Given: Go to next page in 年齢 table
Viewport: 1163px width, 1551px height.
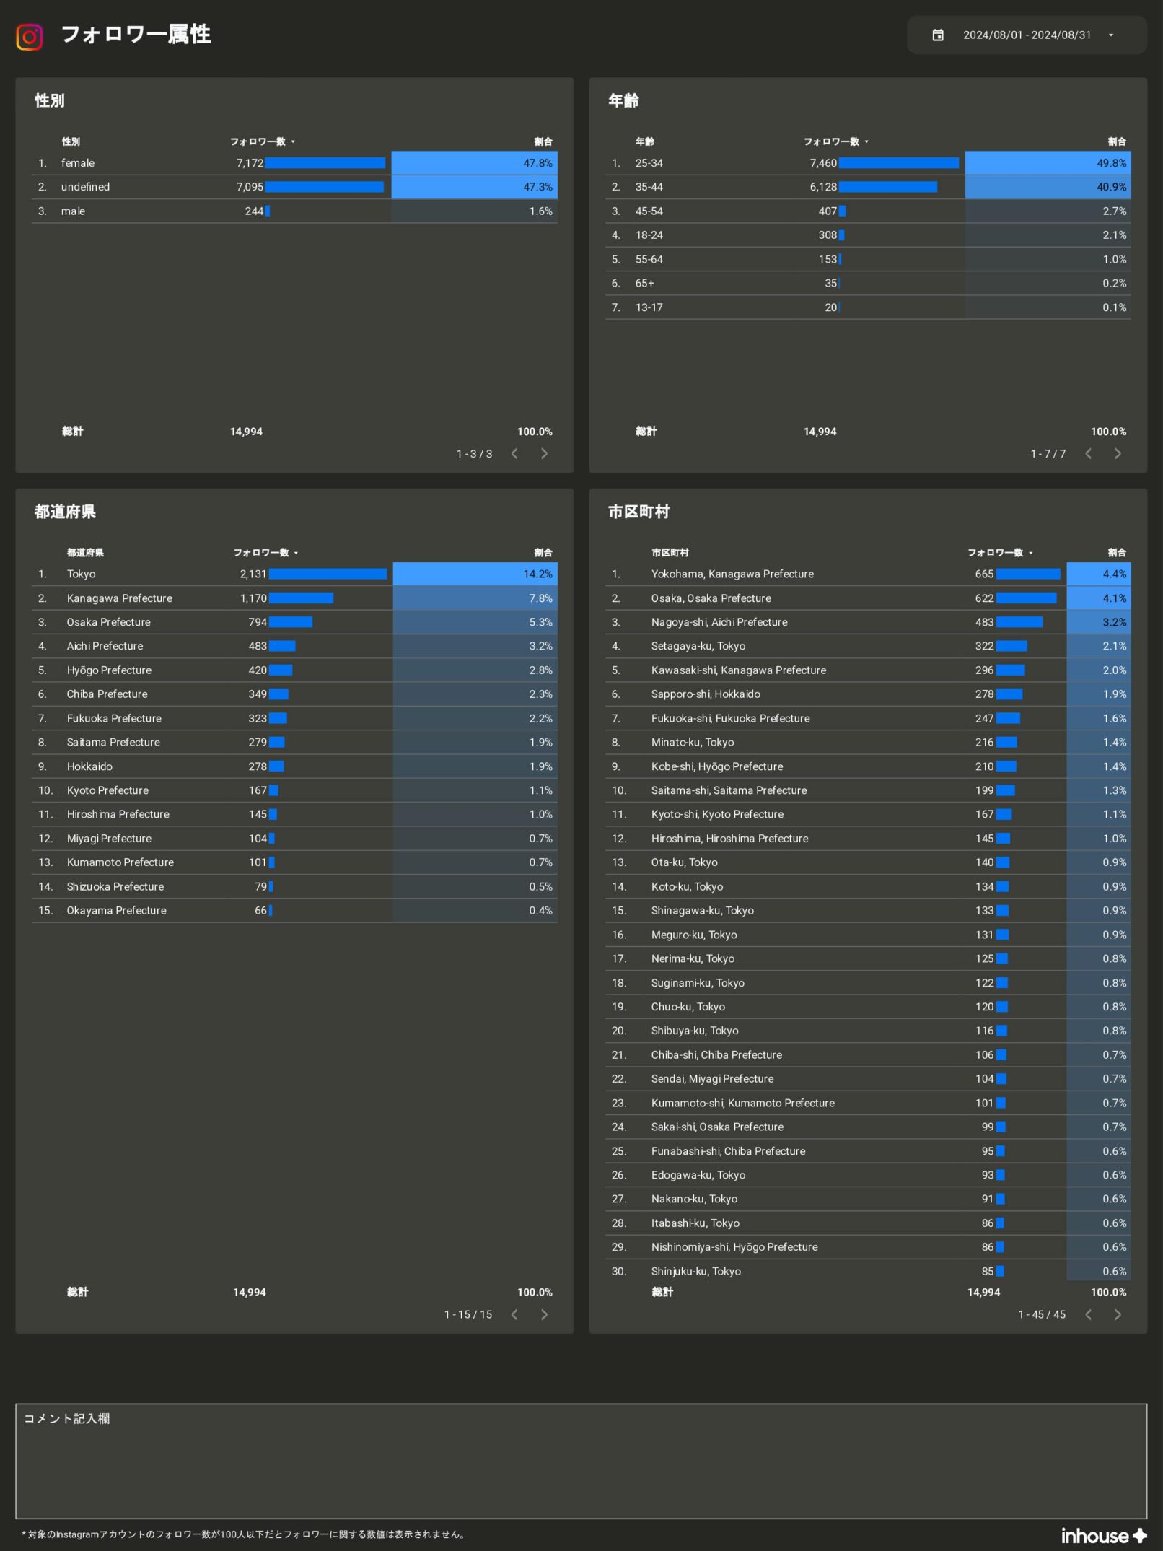Looking at the screenshot, I should pos(1118,454).
